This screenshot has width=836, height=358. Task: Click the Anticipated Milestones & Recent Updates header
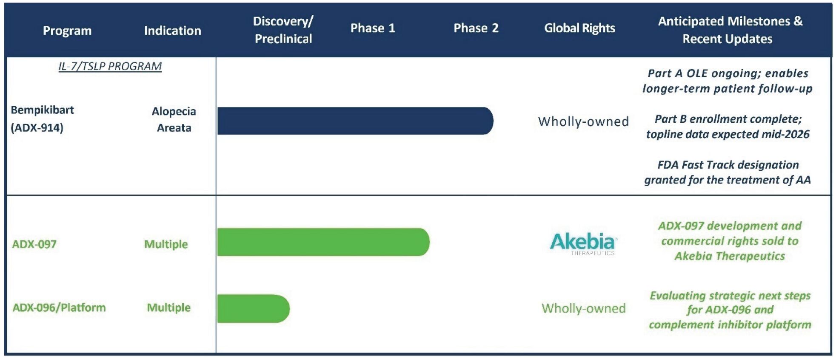(x=730, y=30)
